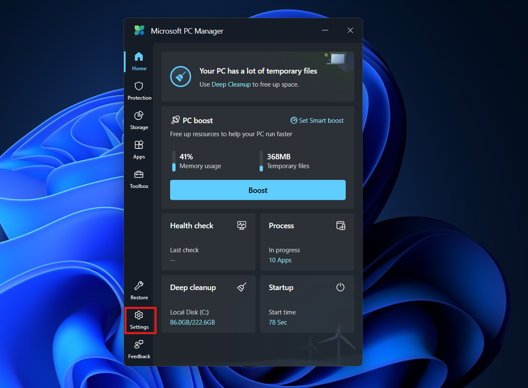The width and height of the screenshot is (528, 388).
Task: Click the Restore wrench icon
Action: (139, 285)
